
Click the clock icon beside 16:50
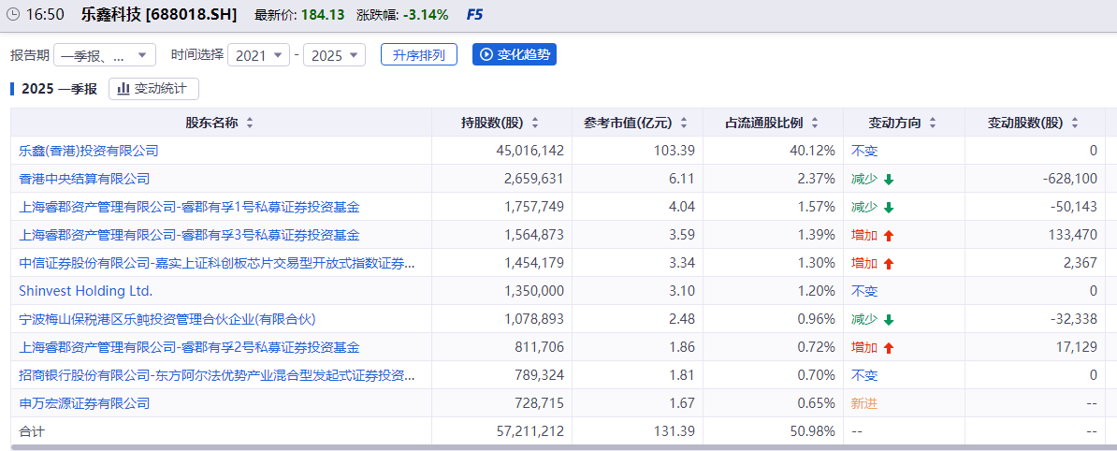coord(12,14)
